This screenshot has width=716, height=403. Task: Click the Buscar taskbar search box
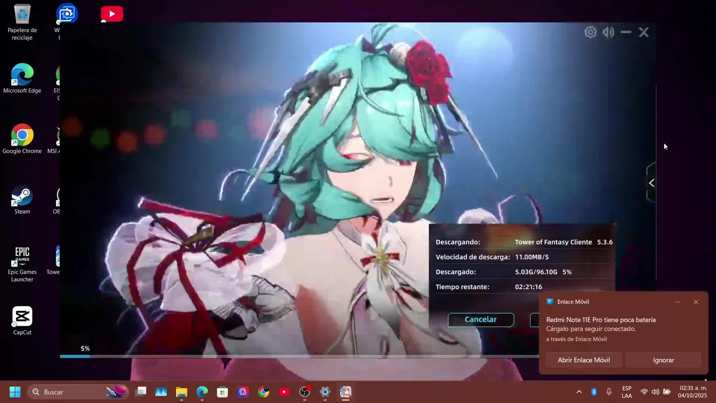pyautogui.click(x=78, y=392)
